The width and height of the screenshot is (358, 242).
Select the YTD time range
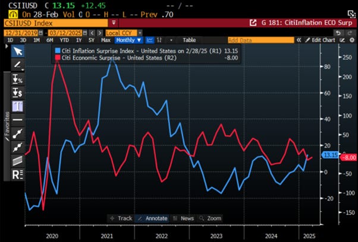(x=64, y=40)
